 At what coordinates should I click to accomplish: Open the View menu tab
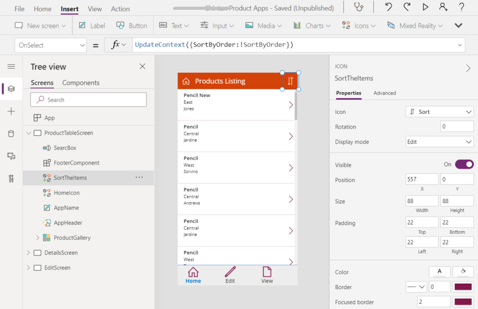(x=95, y=9)
